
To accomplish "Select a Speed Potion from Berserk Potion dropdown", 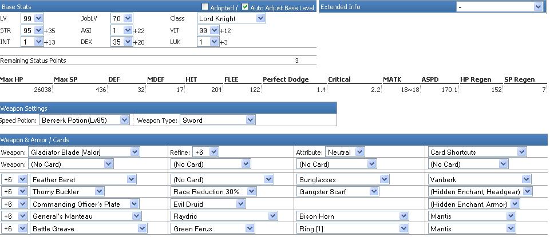I will tap(84, 120).
